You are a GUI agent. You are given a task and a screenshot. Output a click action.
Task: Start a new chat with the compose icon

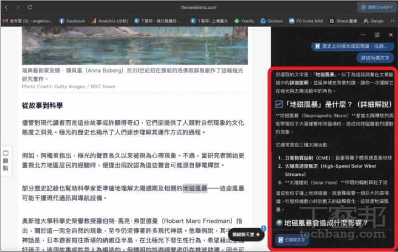coord(377,35)
